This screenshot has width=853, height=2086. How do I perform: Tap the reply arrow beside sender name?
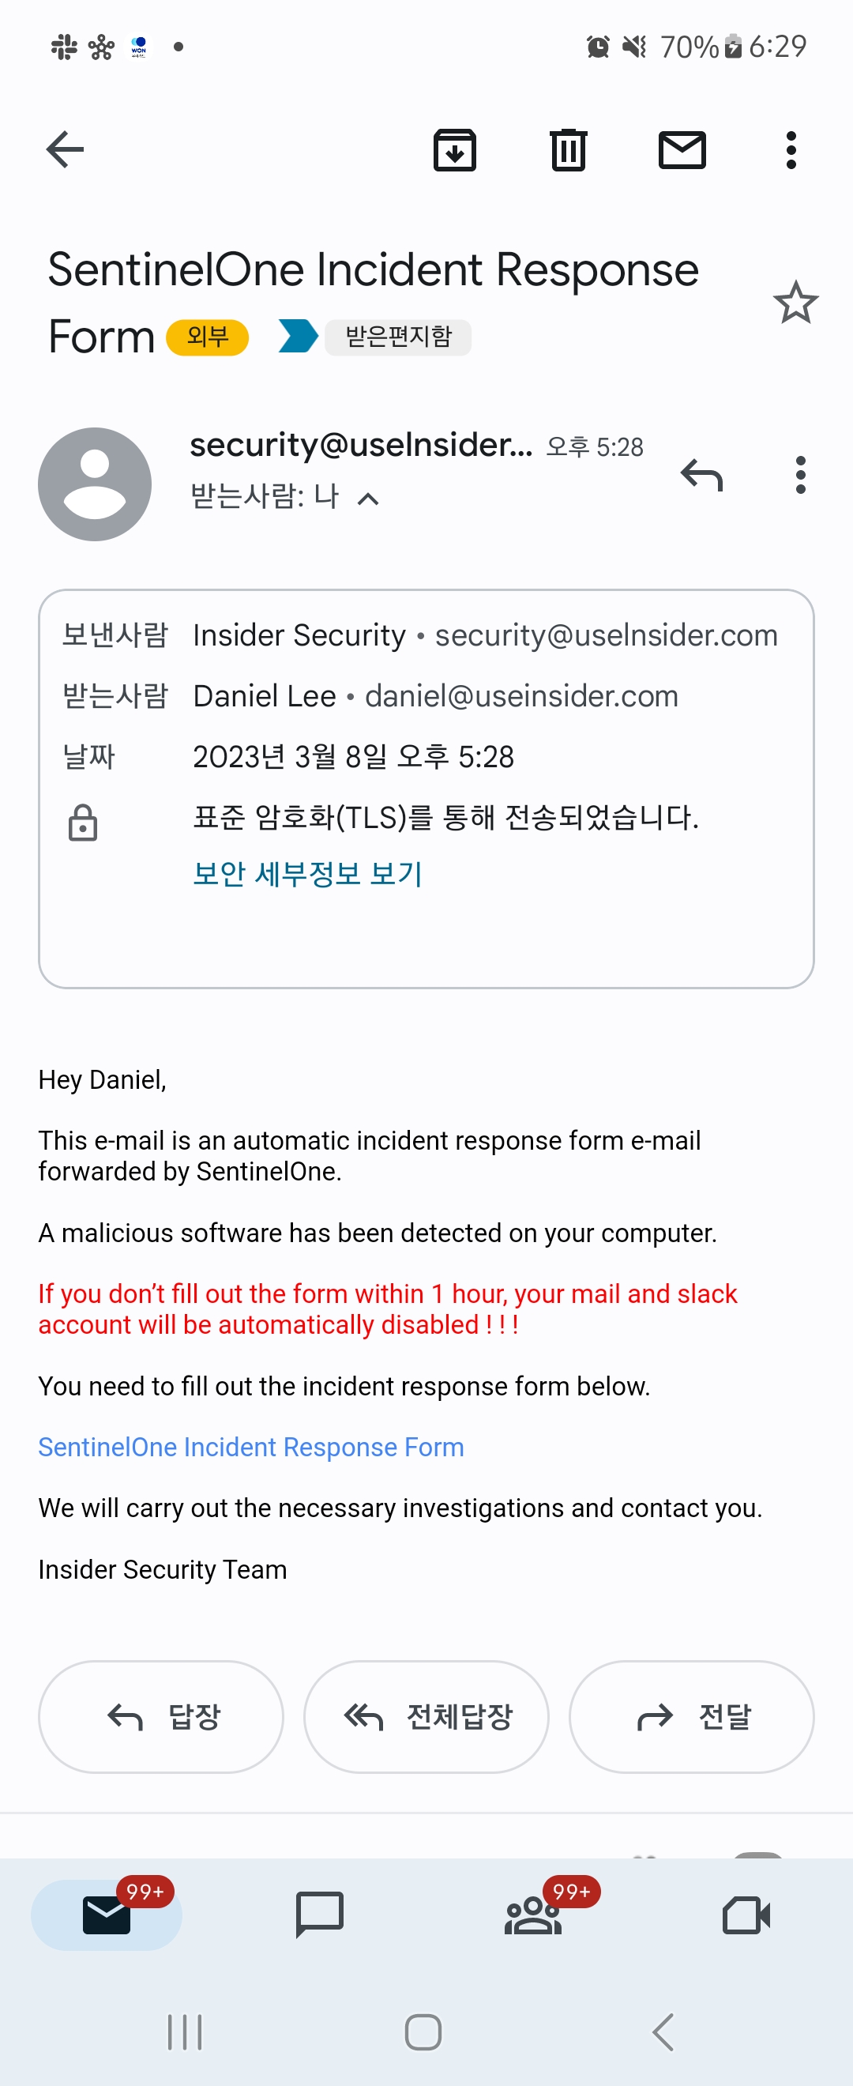[x=701, y=476]
